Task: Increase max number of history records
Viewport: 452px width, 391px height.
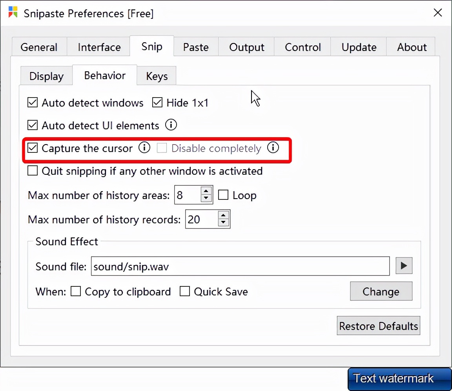Action: 223,215
